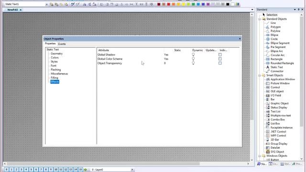306x172 pixels.
Task: Open the '0 - Layer0' active layer dropdown
Action: (132, 170)
